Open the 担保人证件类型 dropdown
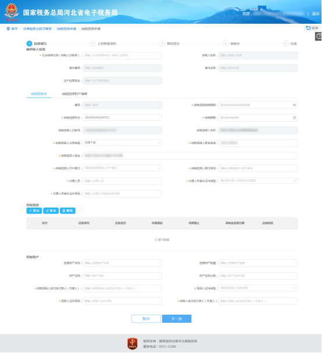 (x=258, y=288)
